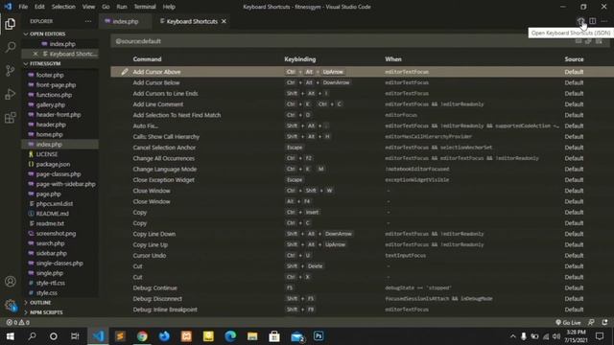Image resolution: width=614 pixels, height=345 pixels.
Task: Click the Split Editor icon
Action: 593,21
